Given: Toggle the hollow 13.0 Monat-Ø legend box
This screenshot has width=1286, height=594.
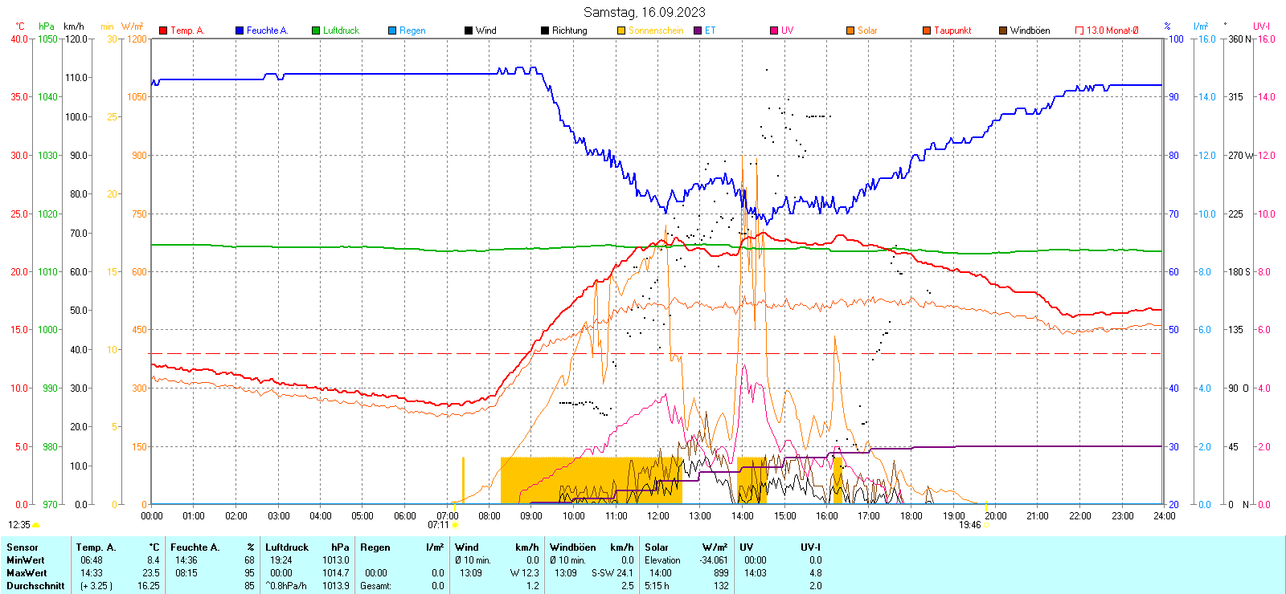Looking at the screenshot, I should click(1079, 31).
